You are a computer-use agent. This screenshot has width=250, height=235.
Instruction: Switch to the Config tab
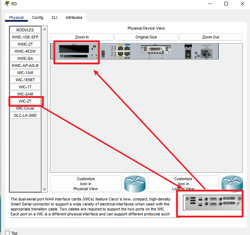tap(37, 17)
